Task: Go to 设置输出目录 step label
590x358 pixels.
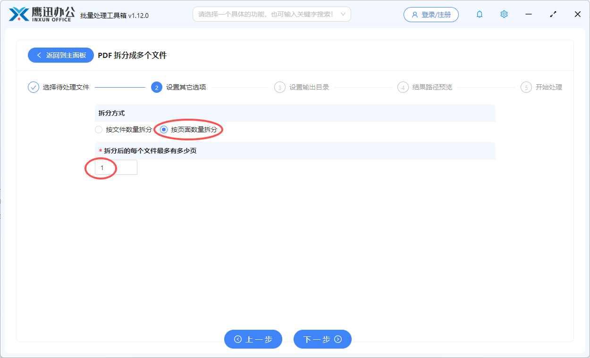Action: pos(309,87)
